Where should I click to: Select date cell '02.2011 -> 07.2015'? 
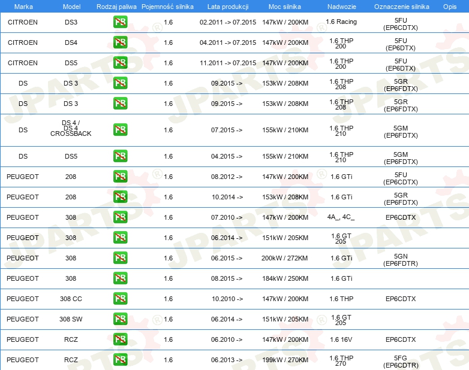pyautogui.click(x=228, y=22)
